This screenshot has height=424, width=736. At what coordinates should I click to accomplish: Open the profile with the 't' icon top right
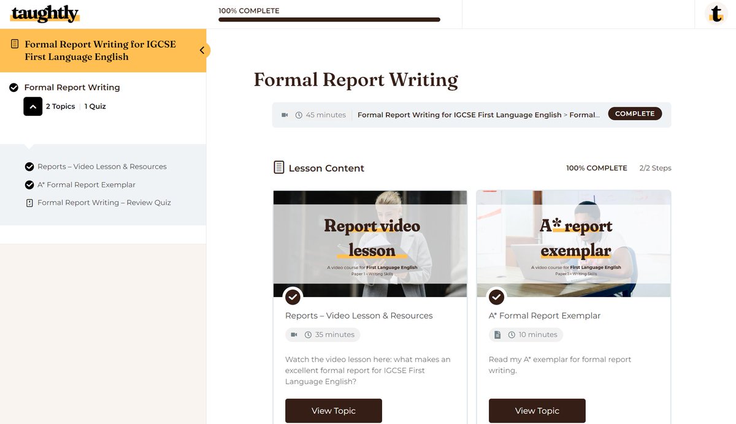click(716, 13)
